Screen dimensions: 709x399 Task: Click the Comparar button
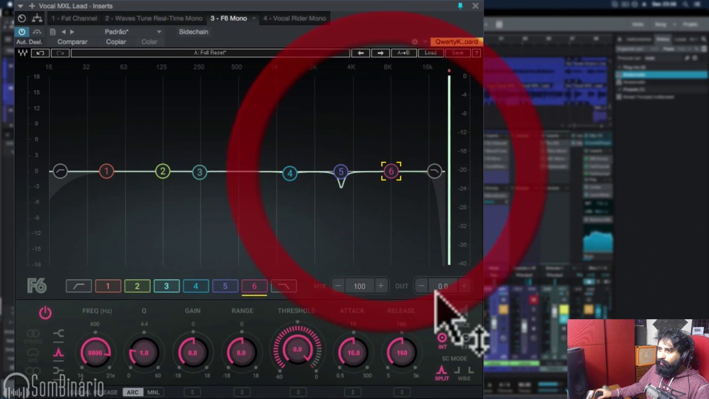coord(72,42)
